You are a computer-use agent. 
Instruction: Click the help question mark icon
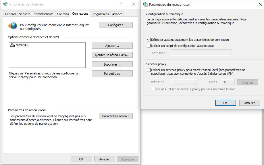point(121,4)
